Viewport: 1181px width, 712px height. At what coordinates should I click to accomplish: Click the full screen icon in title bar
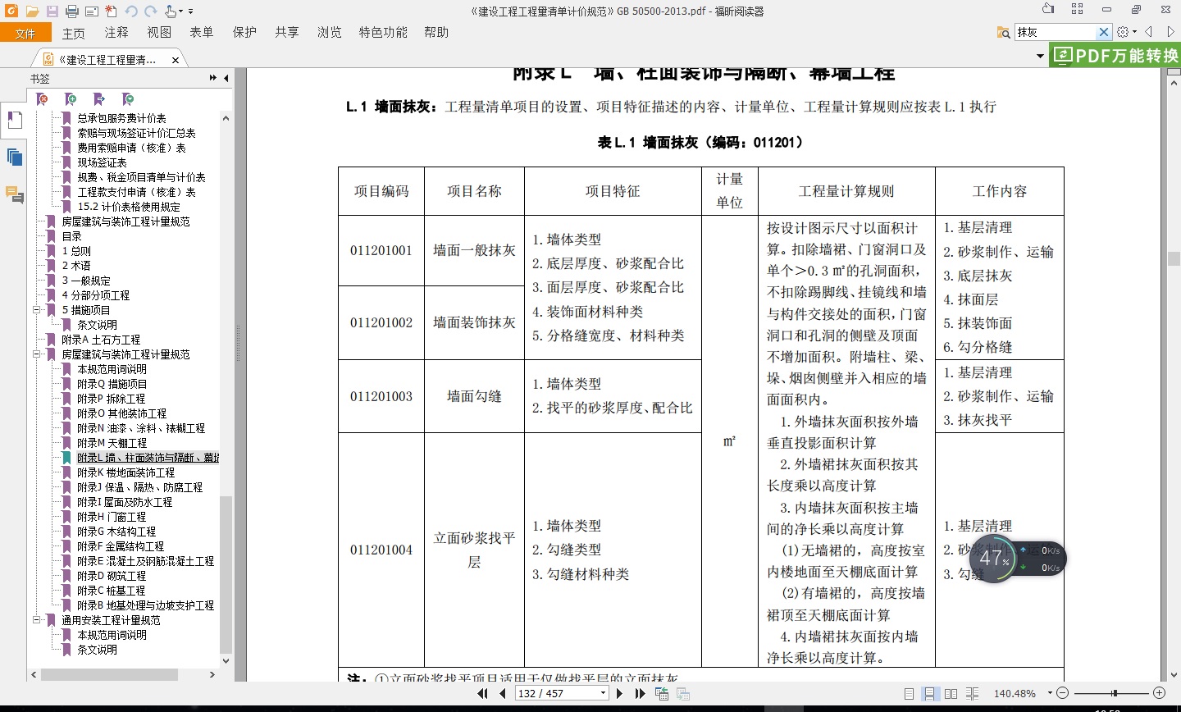(x=1077, y=9)
